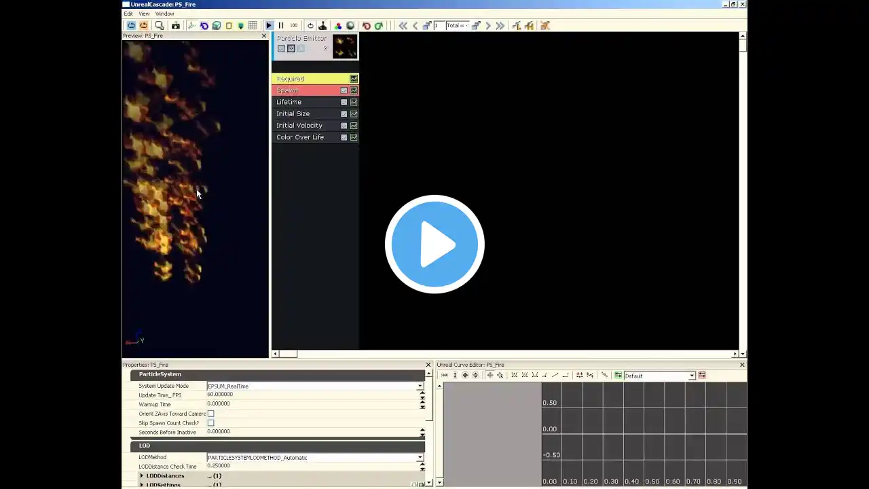This screenshot has width=869, height=489.
Task: Click the orange Restart in Level icon
Action: tap(143, 26)
